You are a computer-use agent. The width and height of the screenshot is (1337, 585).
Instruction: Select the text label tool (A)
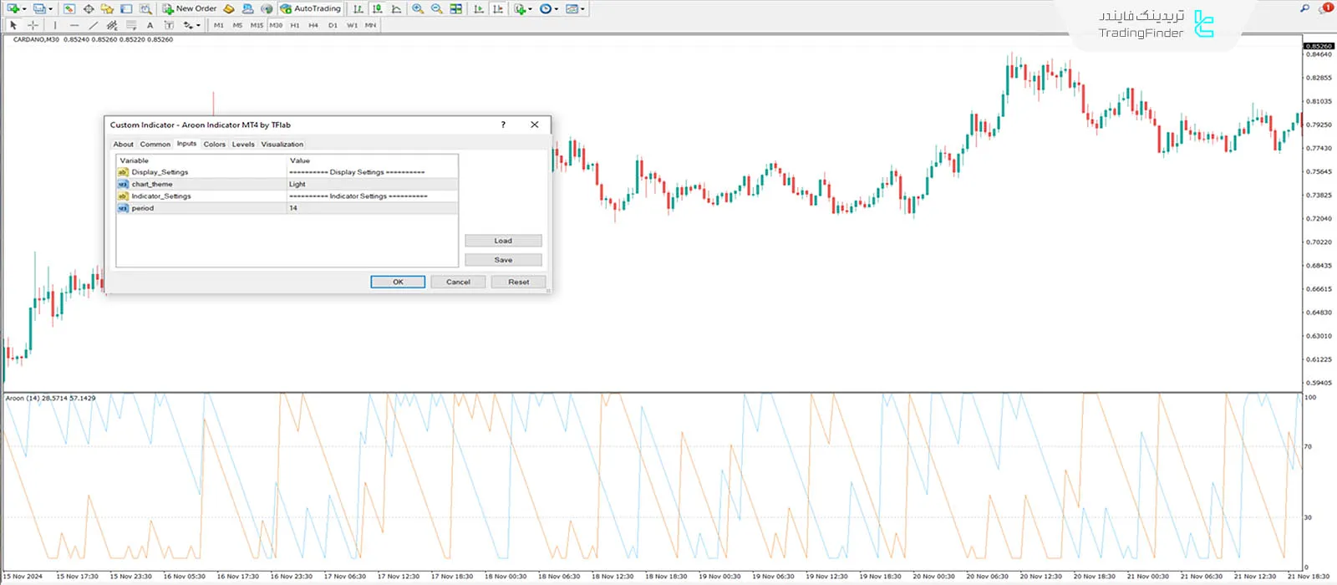point(150,25)
